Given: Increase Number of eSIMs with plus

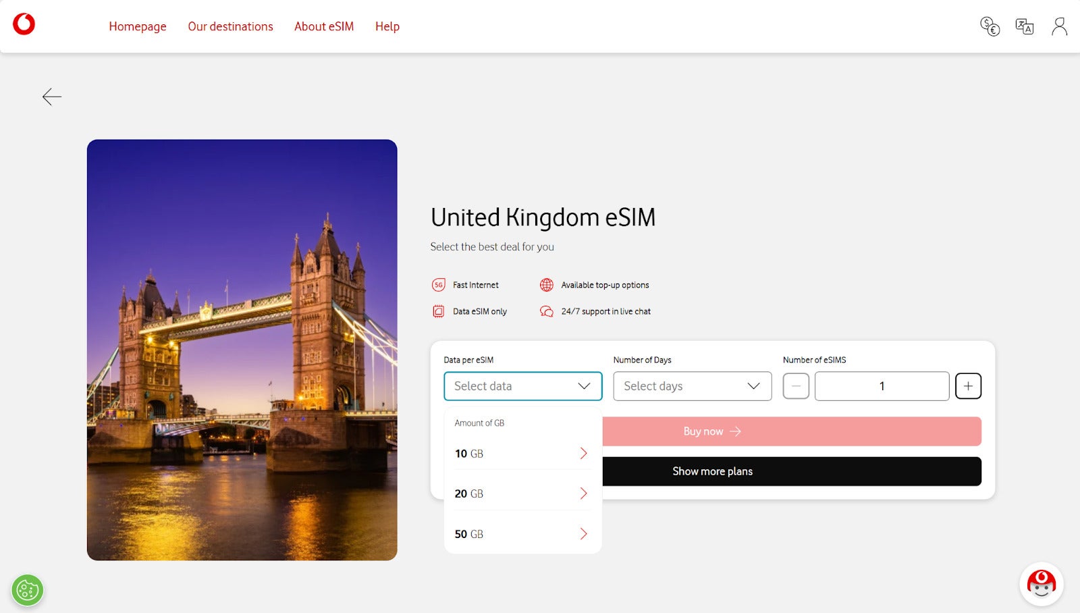Looking at the screenshot, I should 969,385.
